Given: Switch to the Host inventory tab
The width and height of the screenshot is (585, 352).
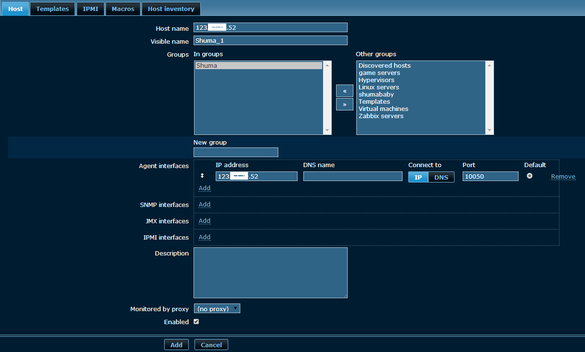Looking at the screenshot, I should pos(171,9).
